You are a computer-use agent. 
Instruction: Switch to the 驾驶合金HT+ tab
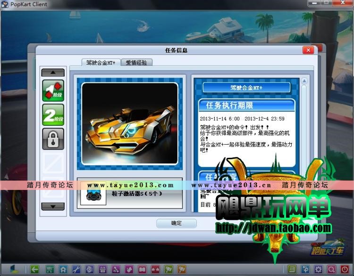[101, 62]
